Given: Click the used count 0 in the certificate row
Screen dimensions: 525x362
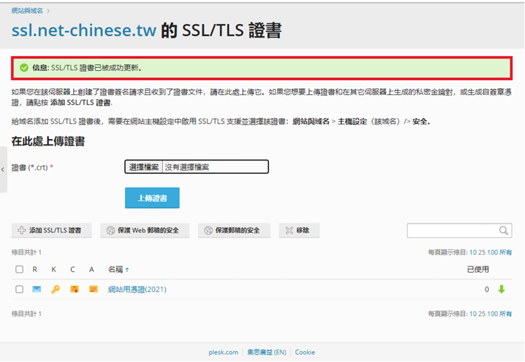Looking at the screenshot, I should (486, 289).
